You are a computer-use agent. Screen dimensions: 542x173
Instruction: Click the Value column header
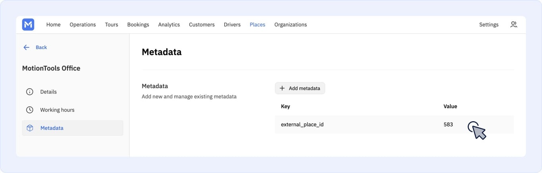coord(450,106)
